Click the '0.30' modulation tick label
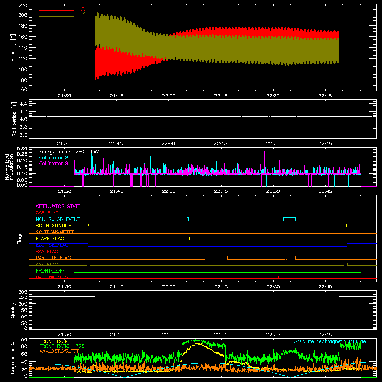Image resolution: width=382 pixels, height=382 pixels. pos(22,149)
